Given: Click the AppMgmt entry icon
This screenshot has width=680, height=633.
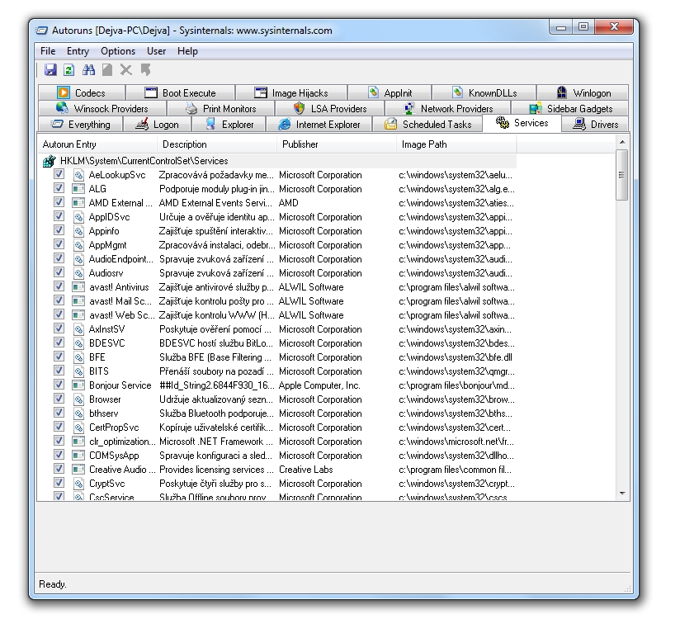Looking at the screenshot, I should click(x=78, y=245).
